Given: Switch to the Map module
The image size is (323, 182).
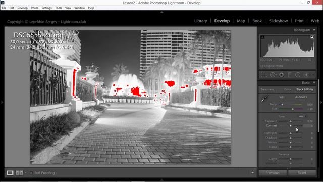Looking at the screenshot, I should tap(241, 21).
